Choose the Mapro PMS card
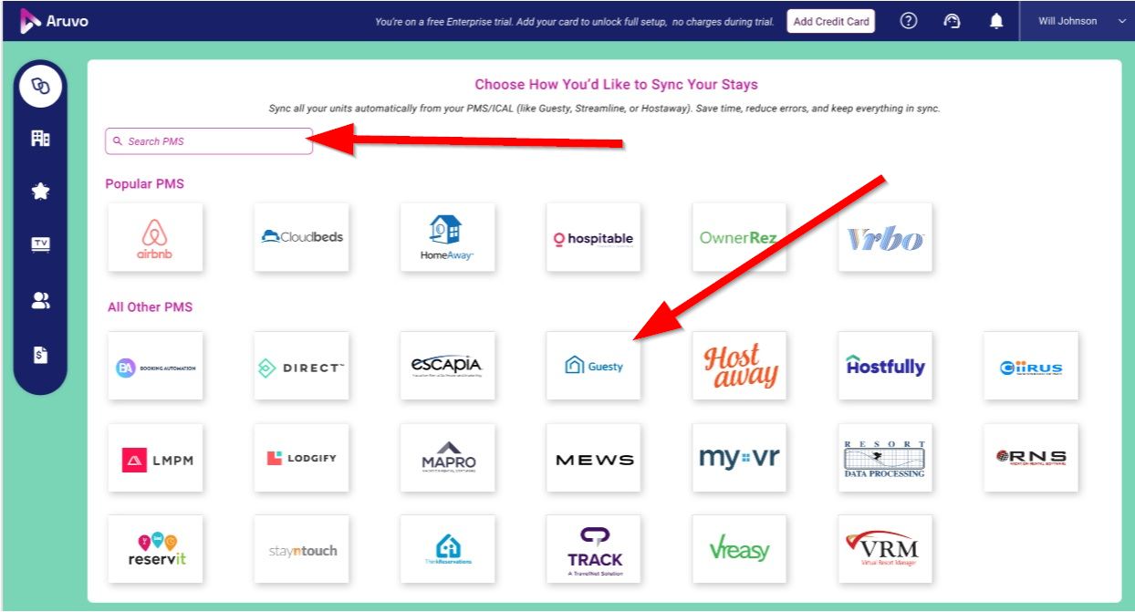The width and height of the screenshot is (1135, 612). tap(447, 458)
